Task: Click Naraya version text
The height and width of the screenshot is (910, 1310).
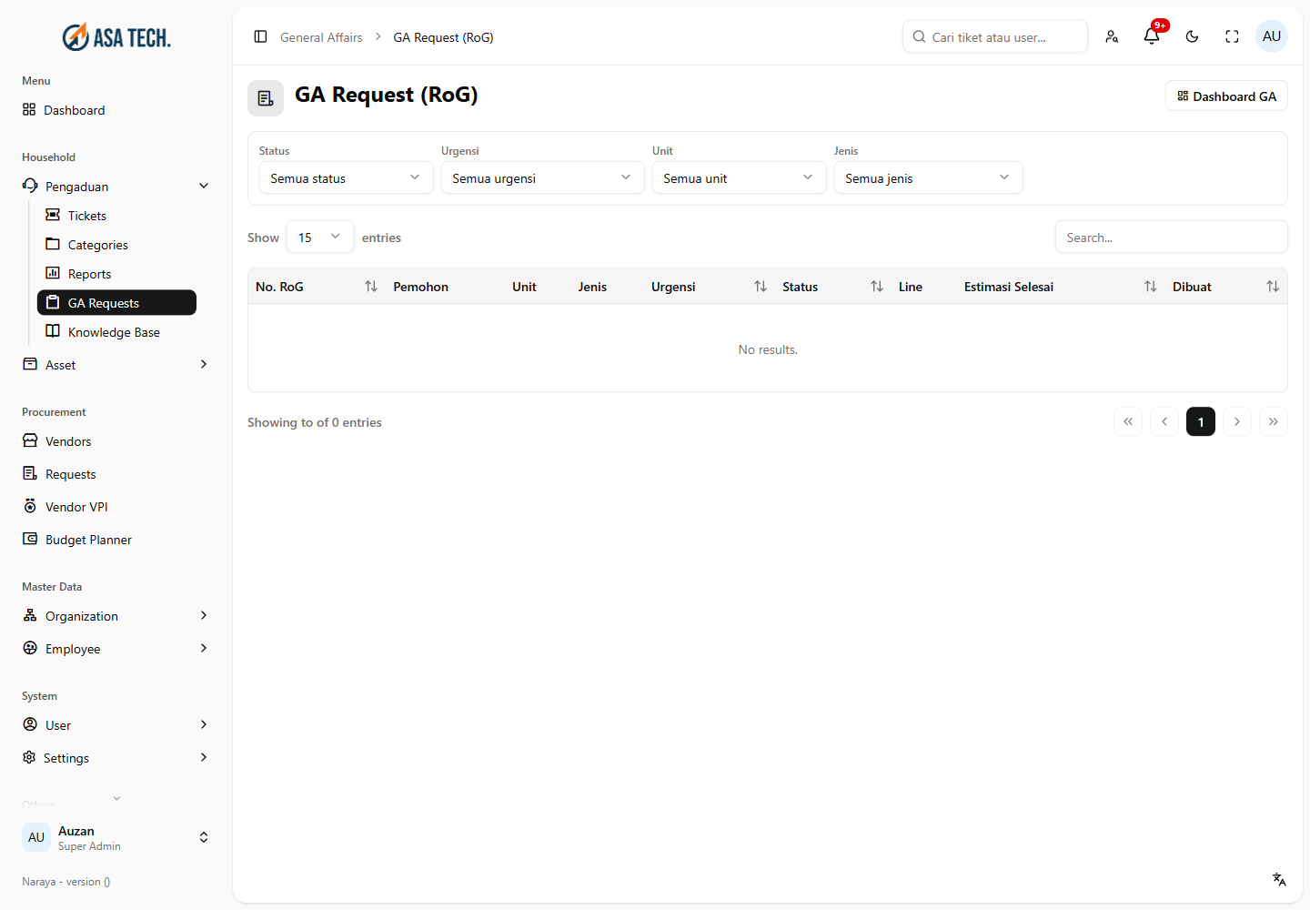Action: click(x=66, y=882)
